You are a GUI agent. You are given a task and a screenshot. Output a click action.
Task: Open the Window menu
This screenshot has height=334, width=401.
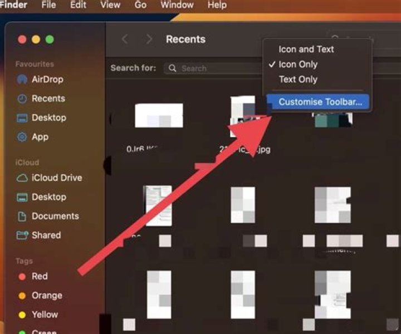click(x=177, y=4)
